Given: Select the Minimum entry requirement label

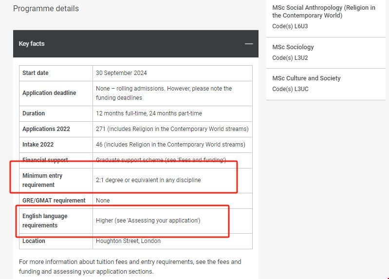Looking at the screenshot, I should click(x=42, y=180).
